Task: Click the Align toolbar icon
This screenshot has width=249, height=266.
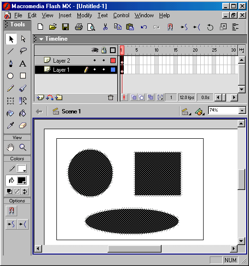Action: 236,27
